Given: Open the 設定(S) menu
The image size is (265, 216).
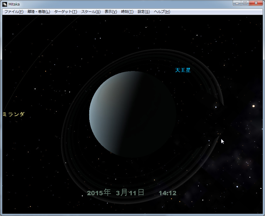Looking at the screenshot, I should [144, 12].
